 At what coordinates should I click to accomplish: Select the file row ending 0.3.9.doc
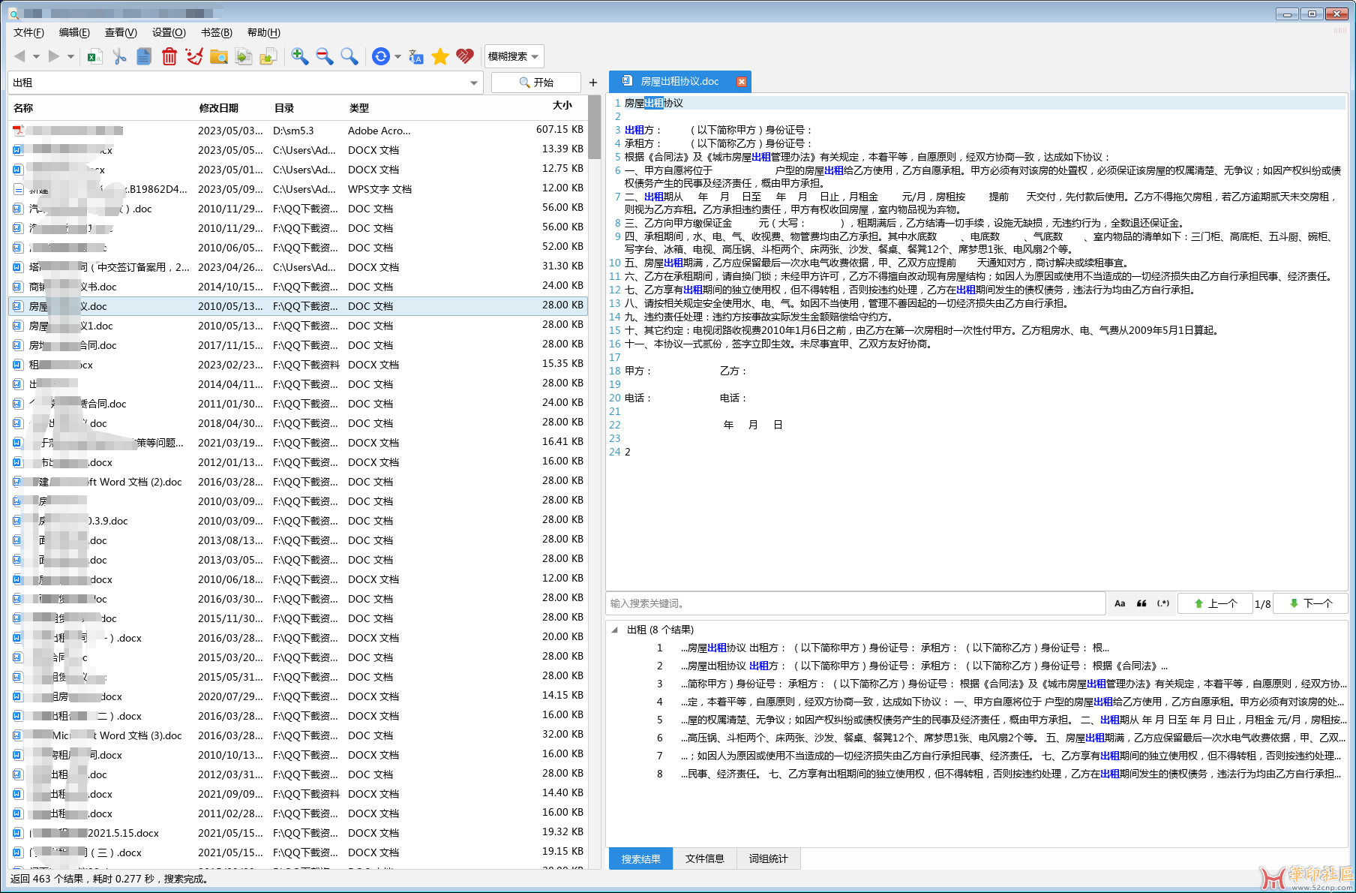click(x=298, y=521)
